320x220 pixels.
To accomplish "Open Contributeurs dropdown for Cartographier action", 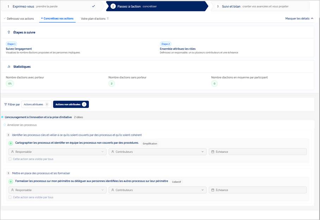I will pos(158,152).
